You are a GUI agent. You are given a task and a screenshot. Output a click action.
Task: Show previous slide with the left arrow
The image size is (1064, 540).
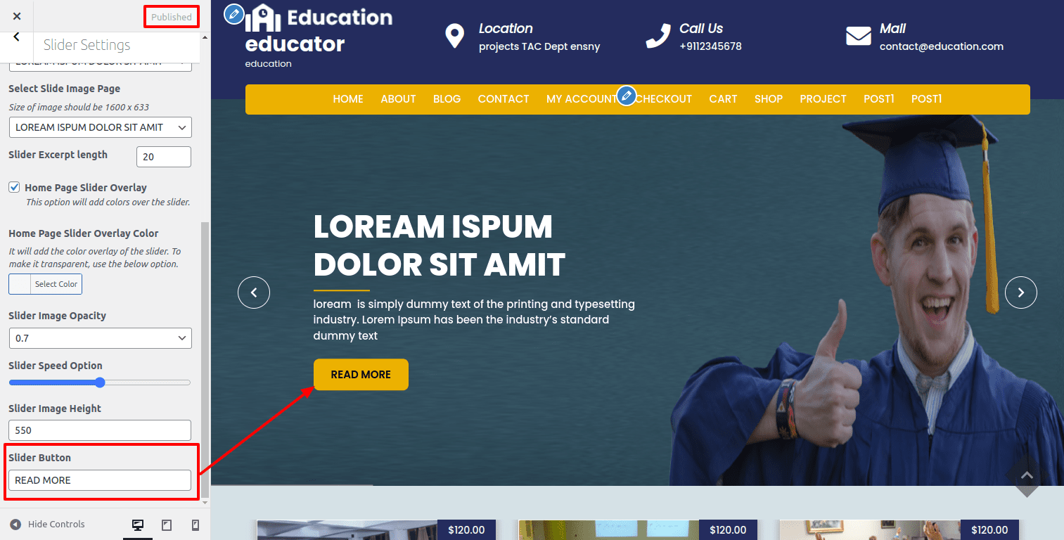tap(254, 292)
